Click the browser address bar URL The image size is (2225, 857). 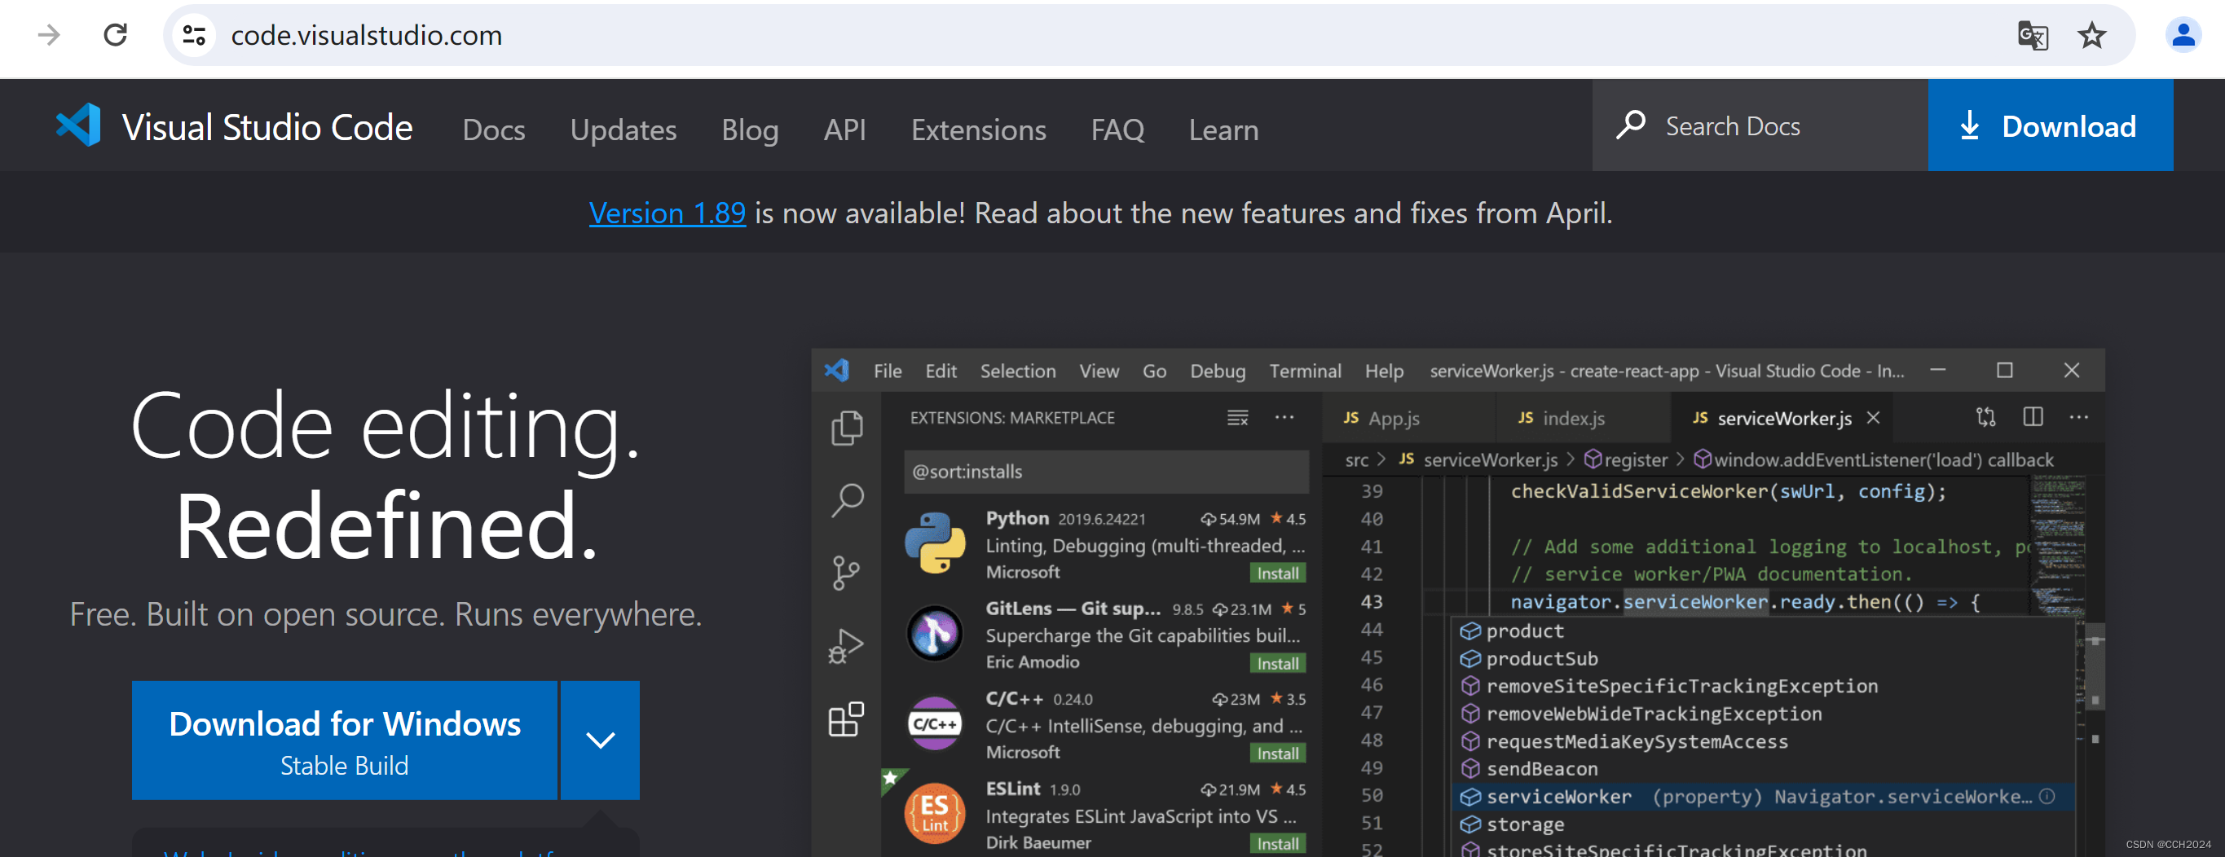click(366, 35)
